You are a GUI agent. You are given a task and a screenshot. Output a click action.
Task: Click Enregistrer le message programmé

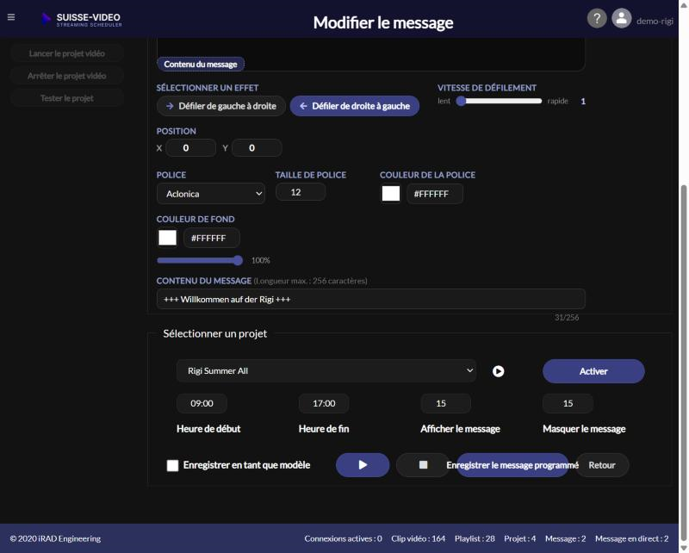(512, 465)
